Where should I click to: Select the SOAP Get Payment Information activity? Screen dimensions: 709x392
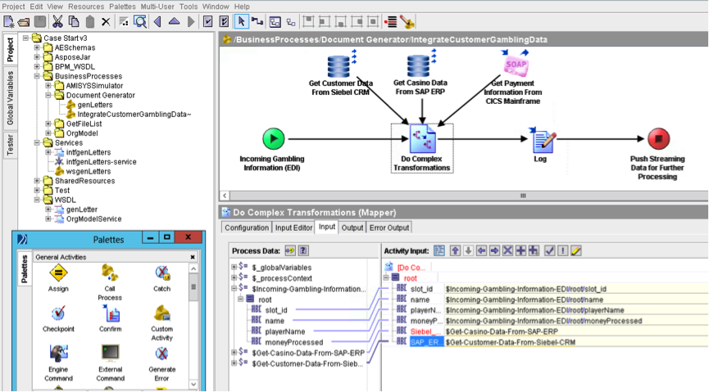pos(516,65)
